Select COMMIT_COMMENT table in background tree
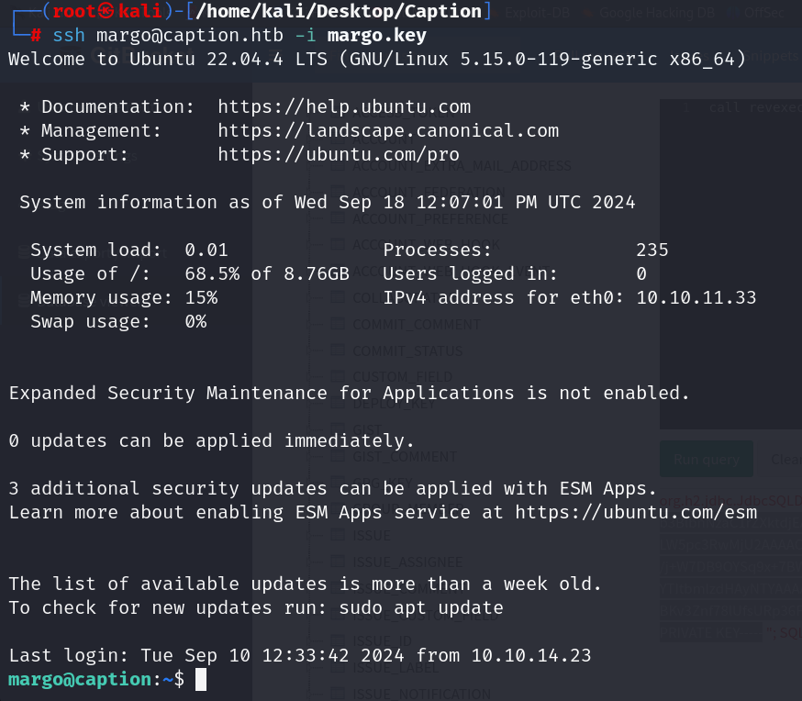Viewport: 802px width, 701px height. point(417,324)
